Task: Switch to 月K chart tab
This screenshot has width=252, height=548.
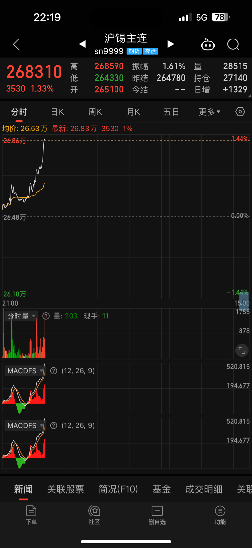Action: pos(134,112)
